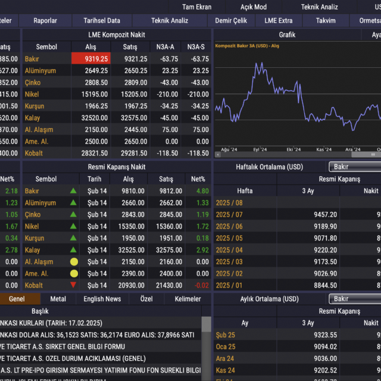
Task: Open the Tarihsel Data section
Action: [x=101, y=20]
